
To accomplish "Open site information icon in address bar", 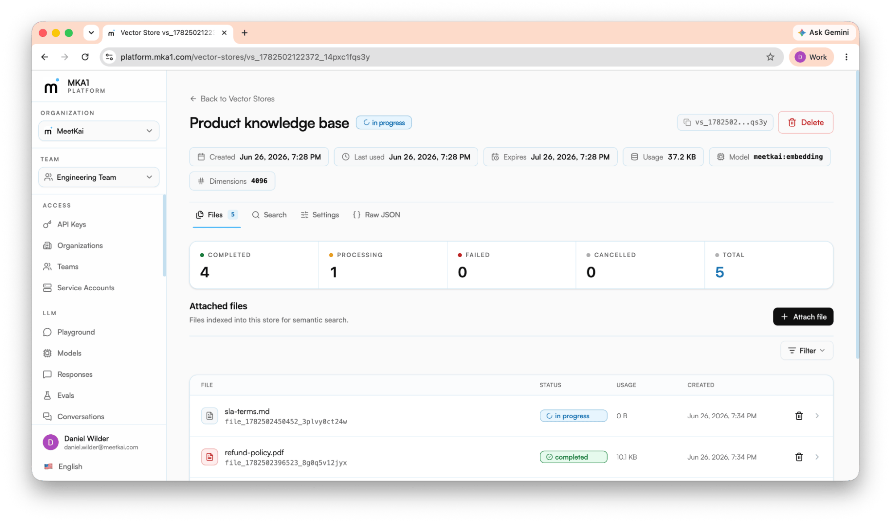I will (x=109, y=57).
